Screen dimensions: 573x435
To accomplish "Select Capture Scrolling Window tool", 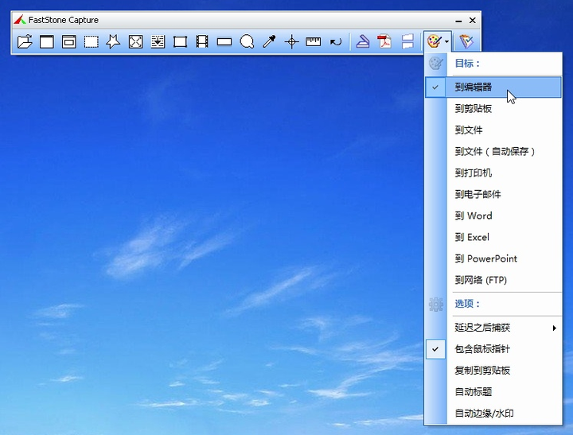I will point(158,41).
